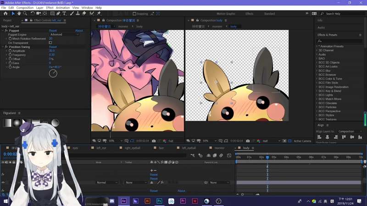367x206 pixels.
Task: Click align bottom edges icon
Action: pos(360,137)
